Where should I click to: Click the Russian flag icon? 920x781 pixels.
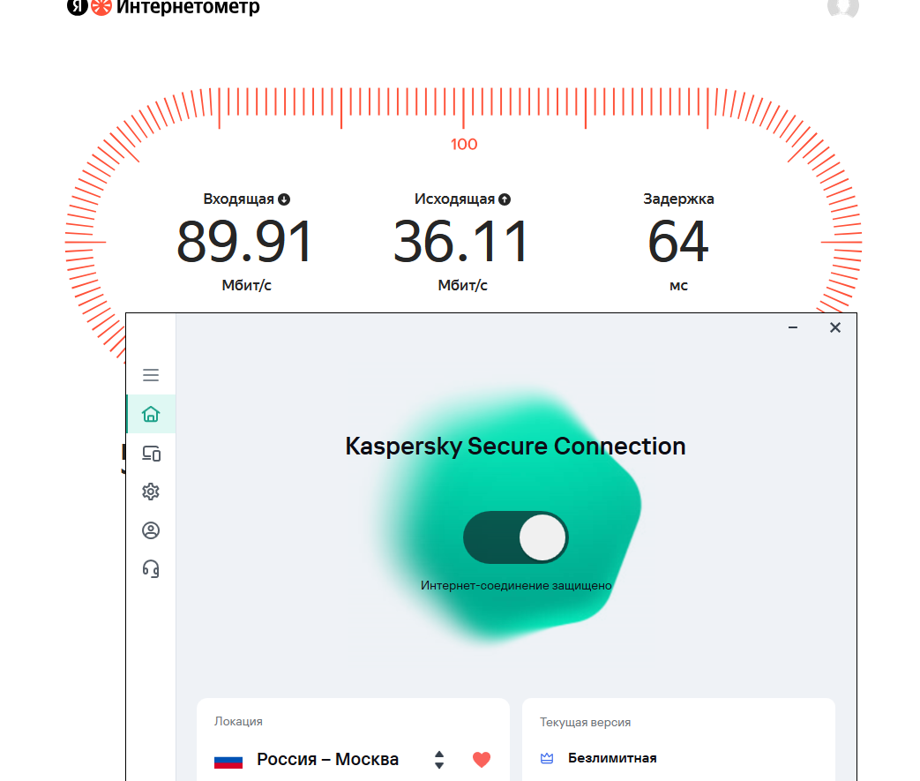pyautogui.click(x=228, y=761)
